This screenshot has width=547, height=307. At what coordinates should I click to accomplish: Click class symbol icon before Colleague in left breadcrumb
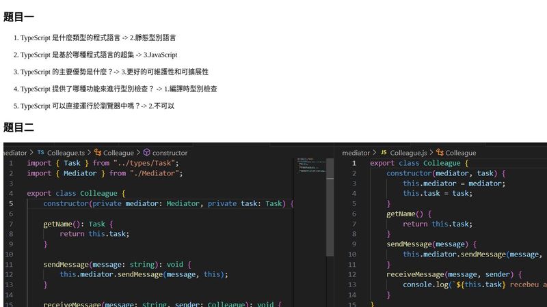98,153
